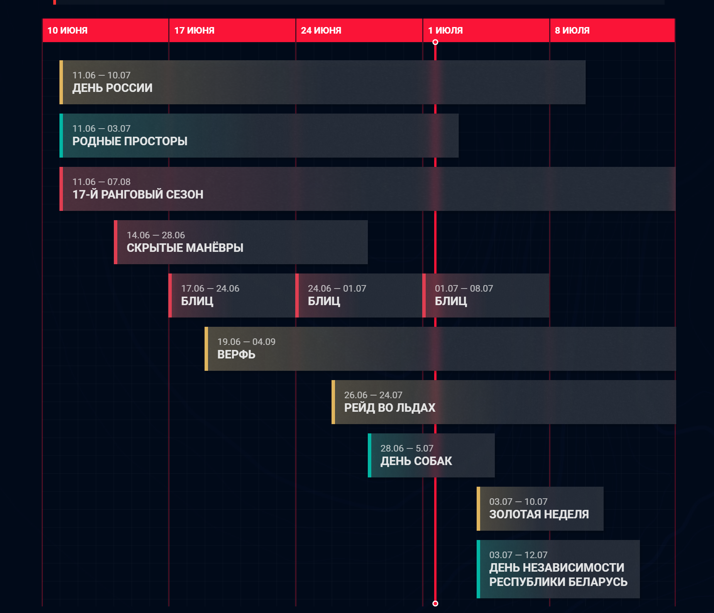714x613 pixels.
Task: Open the Блиц event for 17.06 – 24.06
Action: tap(232, 295)
